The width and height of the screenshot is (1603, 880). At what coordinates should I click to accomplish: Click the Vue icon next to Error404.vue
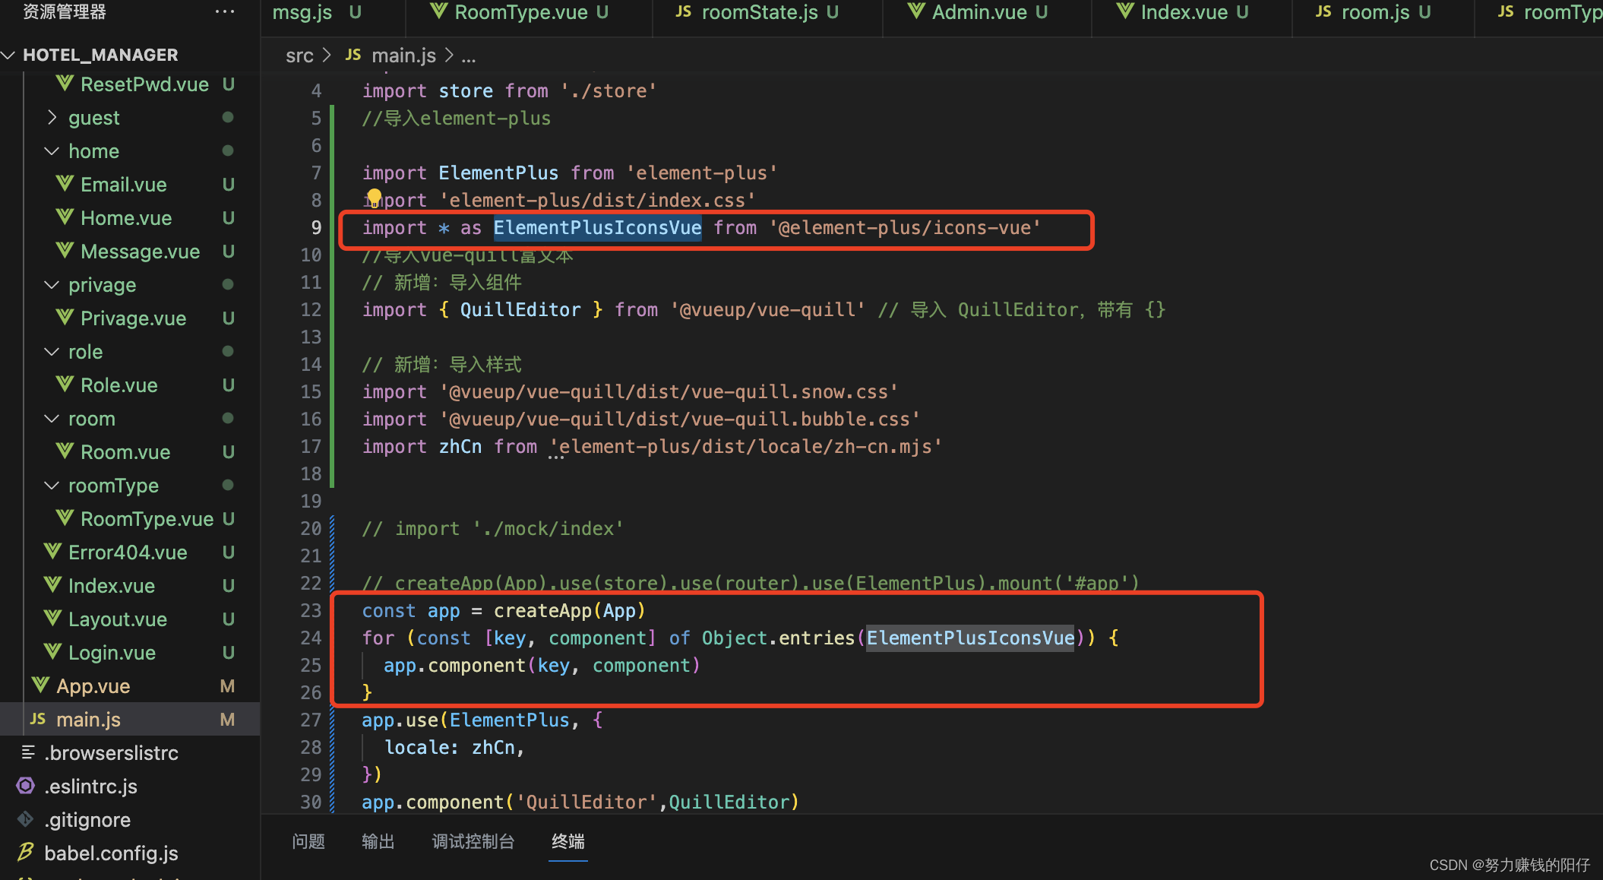point(52,552)
